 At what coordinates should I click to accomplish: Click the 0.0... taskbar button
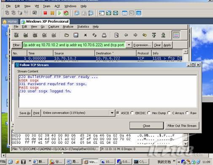click(x=124, y=162)
